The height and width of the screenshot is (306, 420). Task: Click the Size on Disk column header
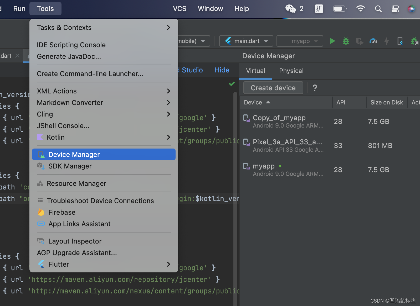tap(387, 102)
